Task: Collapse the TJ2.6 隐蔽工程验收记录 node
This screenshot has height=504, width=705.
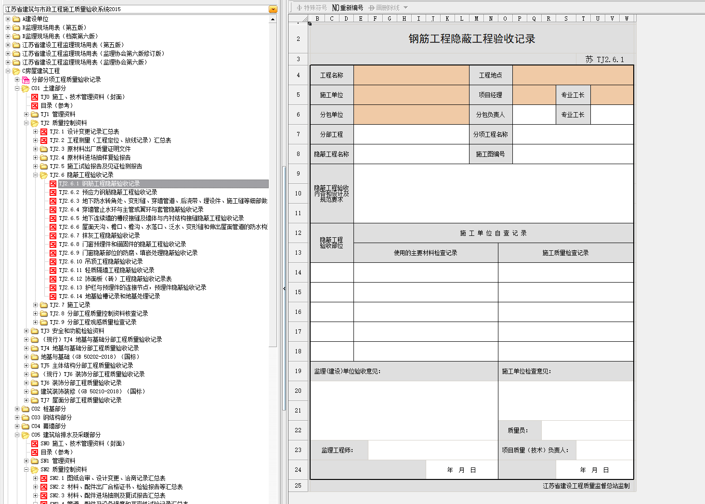Action: 35,175
